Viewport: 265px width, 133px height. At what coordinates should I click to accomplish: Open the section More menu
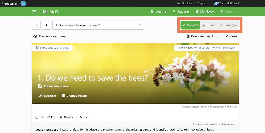click(x=82, y=117)
